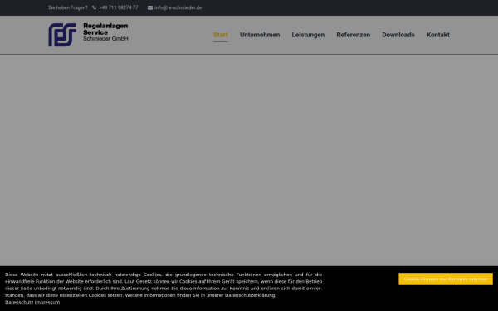Navigate to Kontakt page
Image resolution: width=498 pixels, height=311 pixels.
click(438, 35)
